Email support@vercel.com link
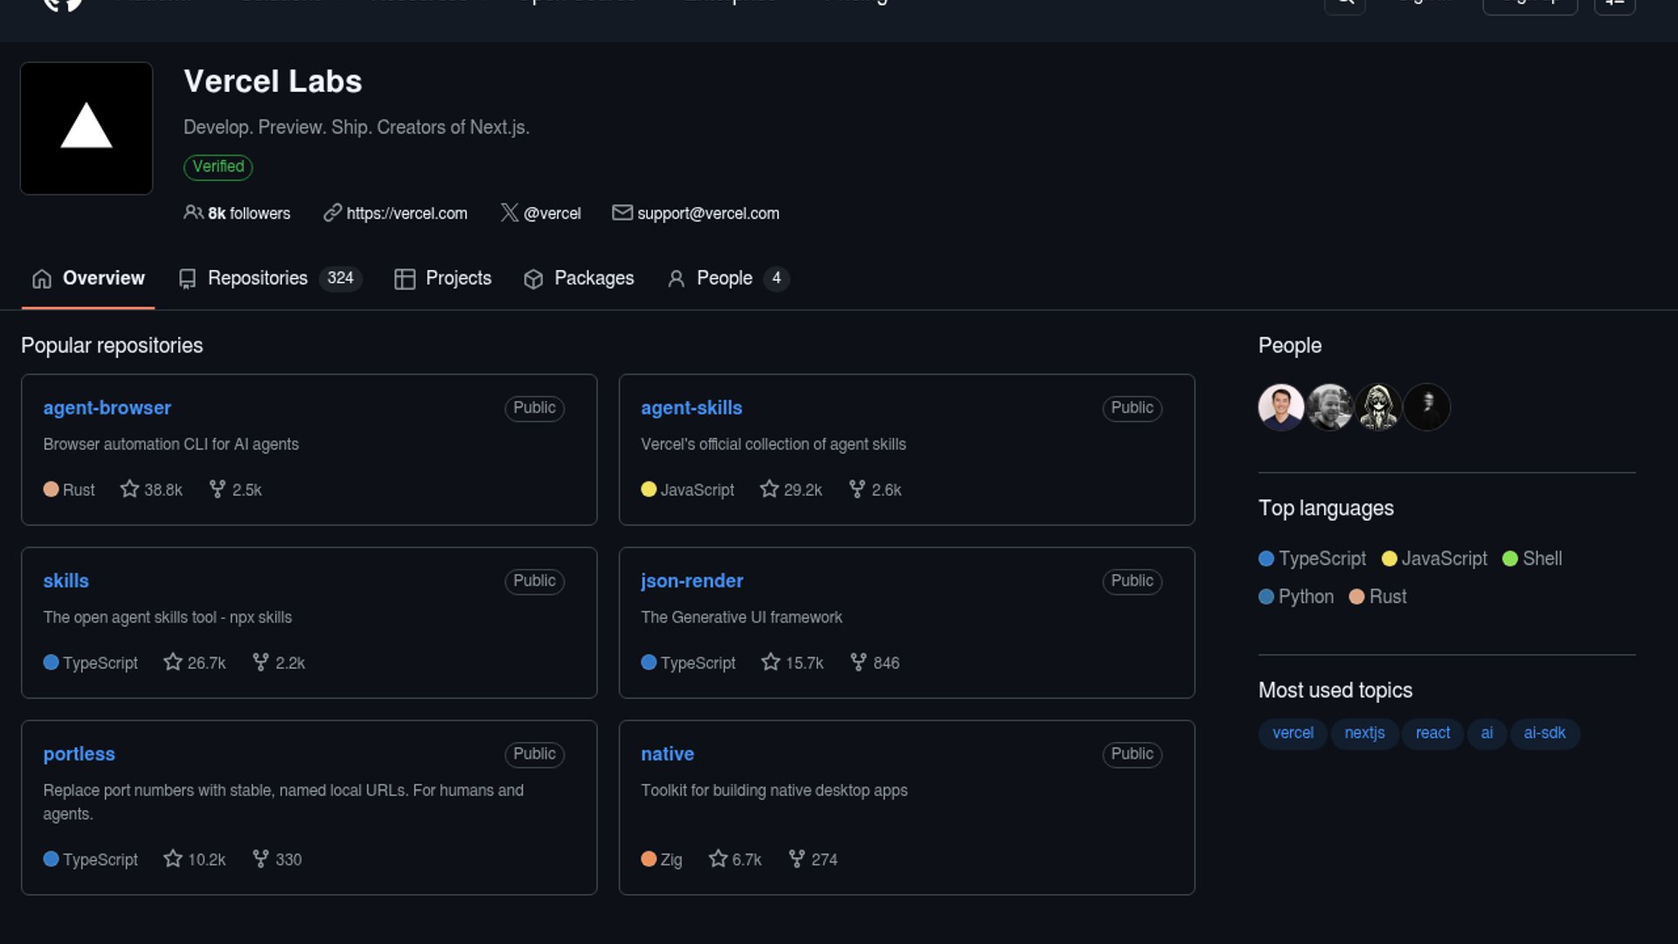The height and width of the screenshot is (944, 1678). 708,213
